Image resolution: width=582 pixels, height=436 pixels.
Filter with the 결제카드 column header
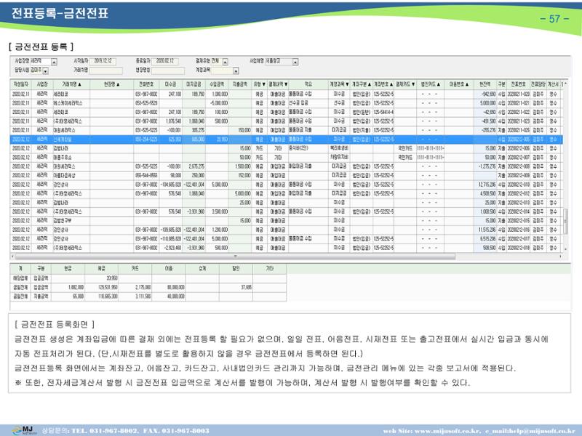coord(405,84)
